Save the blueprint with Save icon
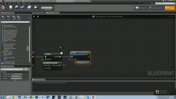The image size is (176, 99). pos(11,8)
